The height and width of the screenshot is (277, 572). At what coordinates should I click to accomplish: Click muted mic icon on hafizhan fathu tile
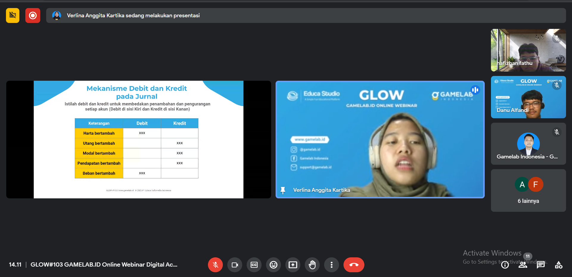tap(557, 38)
